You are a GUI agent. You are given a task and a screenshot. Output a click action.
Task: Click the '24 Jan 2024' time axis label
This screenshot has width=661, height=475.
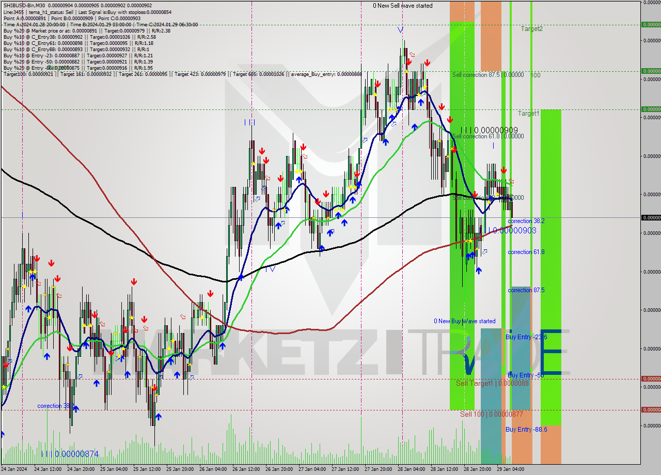tap(14, 469)
